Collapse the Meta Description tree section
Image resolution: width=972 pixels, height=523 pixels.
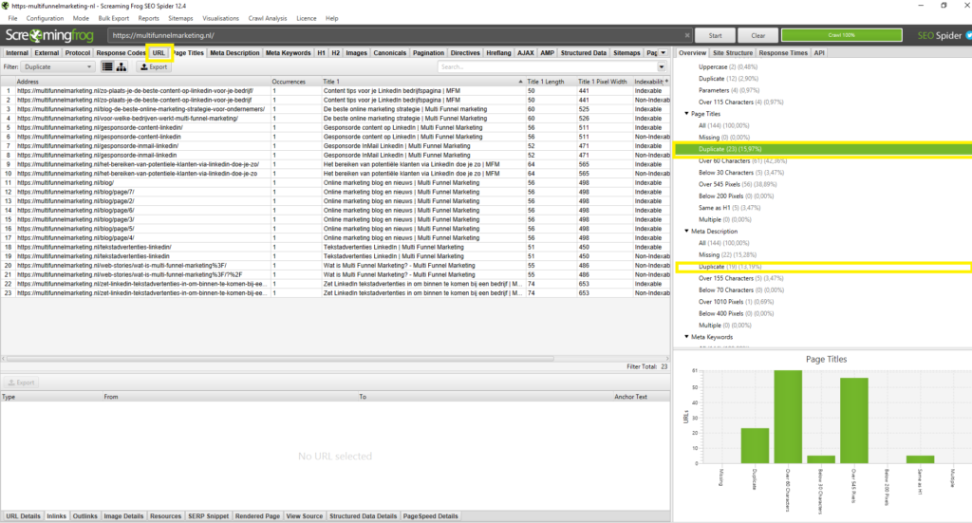686,232
